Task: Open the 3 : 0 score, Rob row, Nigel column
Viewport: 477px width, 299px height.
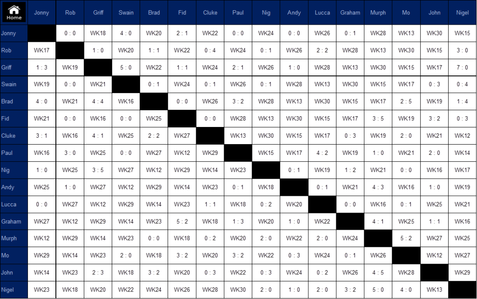Action: [x=463, y=50]
